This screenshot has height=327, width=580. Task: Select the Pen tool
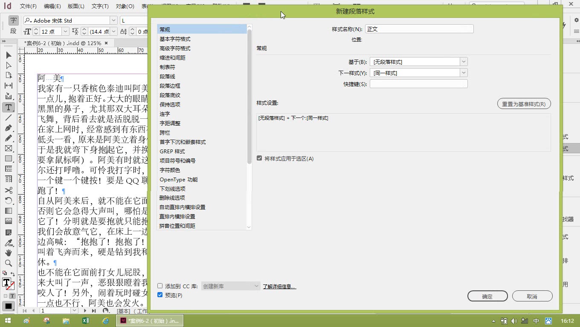tap(8, 127)
